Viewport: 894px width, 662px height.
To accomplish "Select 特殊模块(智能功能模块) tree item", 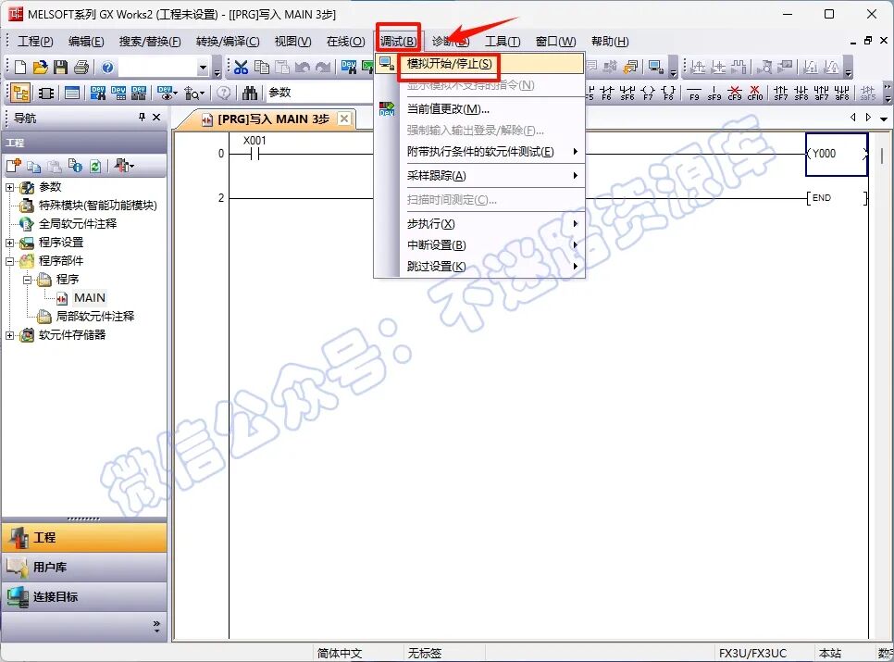I will [97, 206].
